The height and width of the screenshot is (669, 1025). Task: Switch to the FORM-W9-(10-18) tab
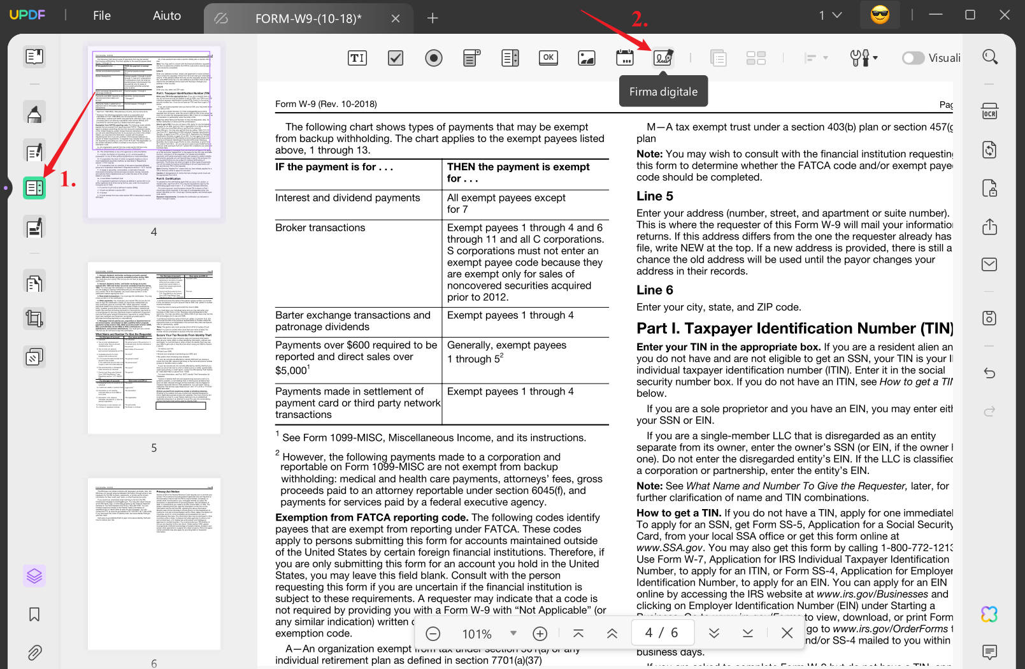(x=308, y=18)
